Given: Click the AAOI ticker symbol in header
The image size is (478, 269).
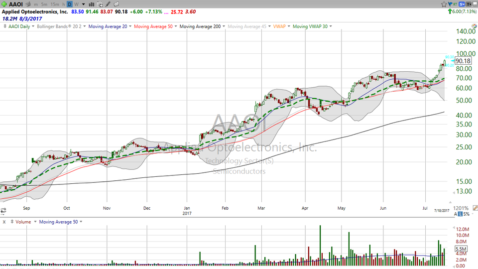Looking at the screenshot, I should coord(16,4).
